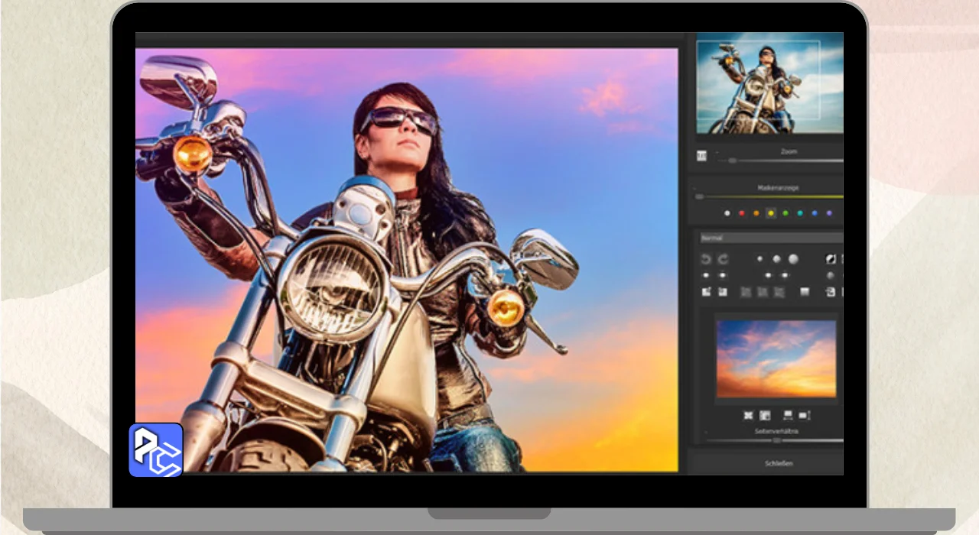Click the mask tool icon in bottom row below undo
Screen dimensions: 979x535
coord(706,292)
